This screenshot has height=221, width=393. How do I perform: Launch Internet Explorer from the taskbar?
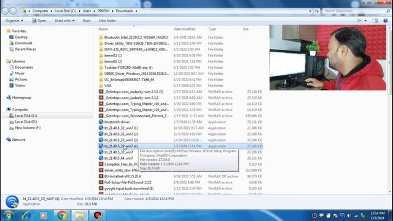pos(26,215)
